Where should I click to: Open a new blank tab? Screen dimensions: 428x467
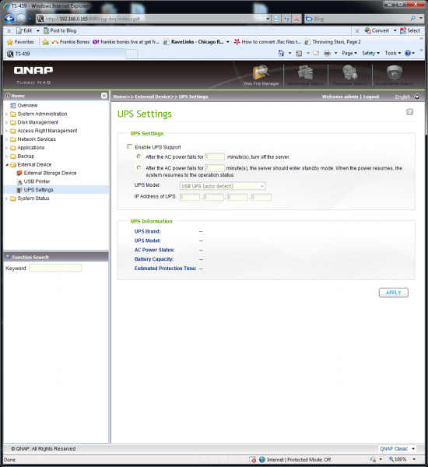[x=132, y=54]
